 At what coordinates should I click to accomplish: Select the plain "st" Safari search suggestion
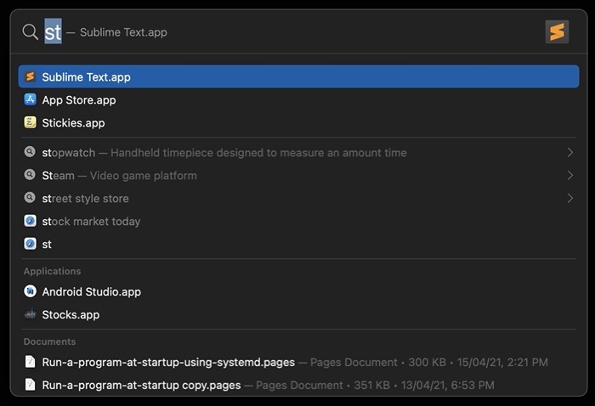tap(47, 245)
